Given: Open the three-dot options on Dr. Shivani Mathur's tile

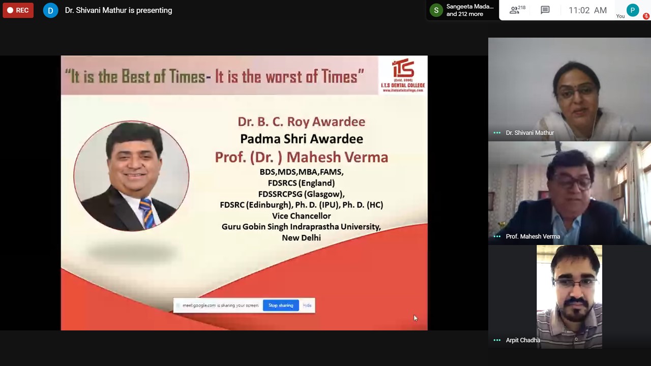Looking at the screenshot, I should click(497, 133).
